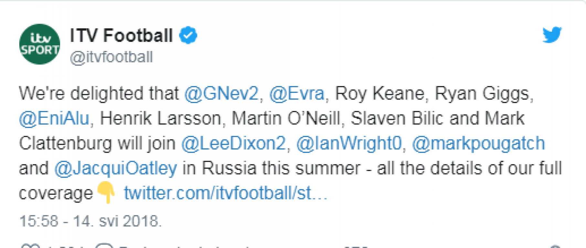Open the @itvfootball handle

point(112,57)
